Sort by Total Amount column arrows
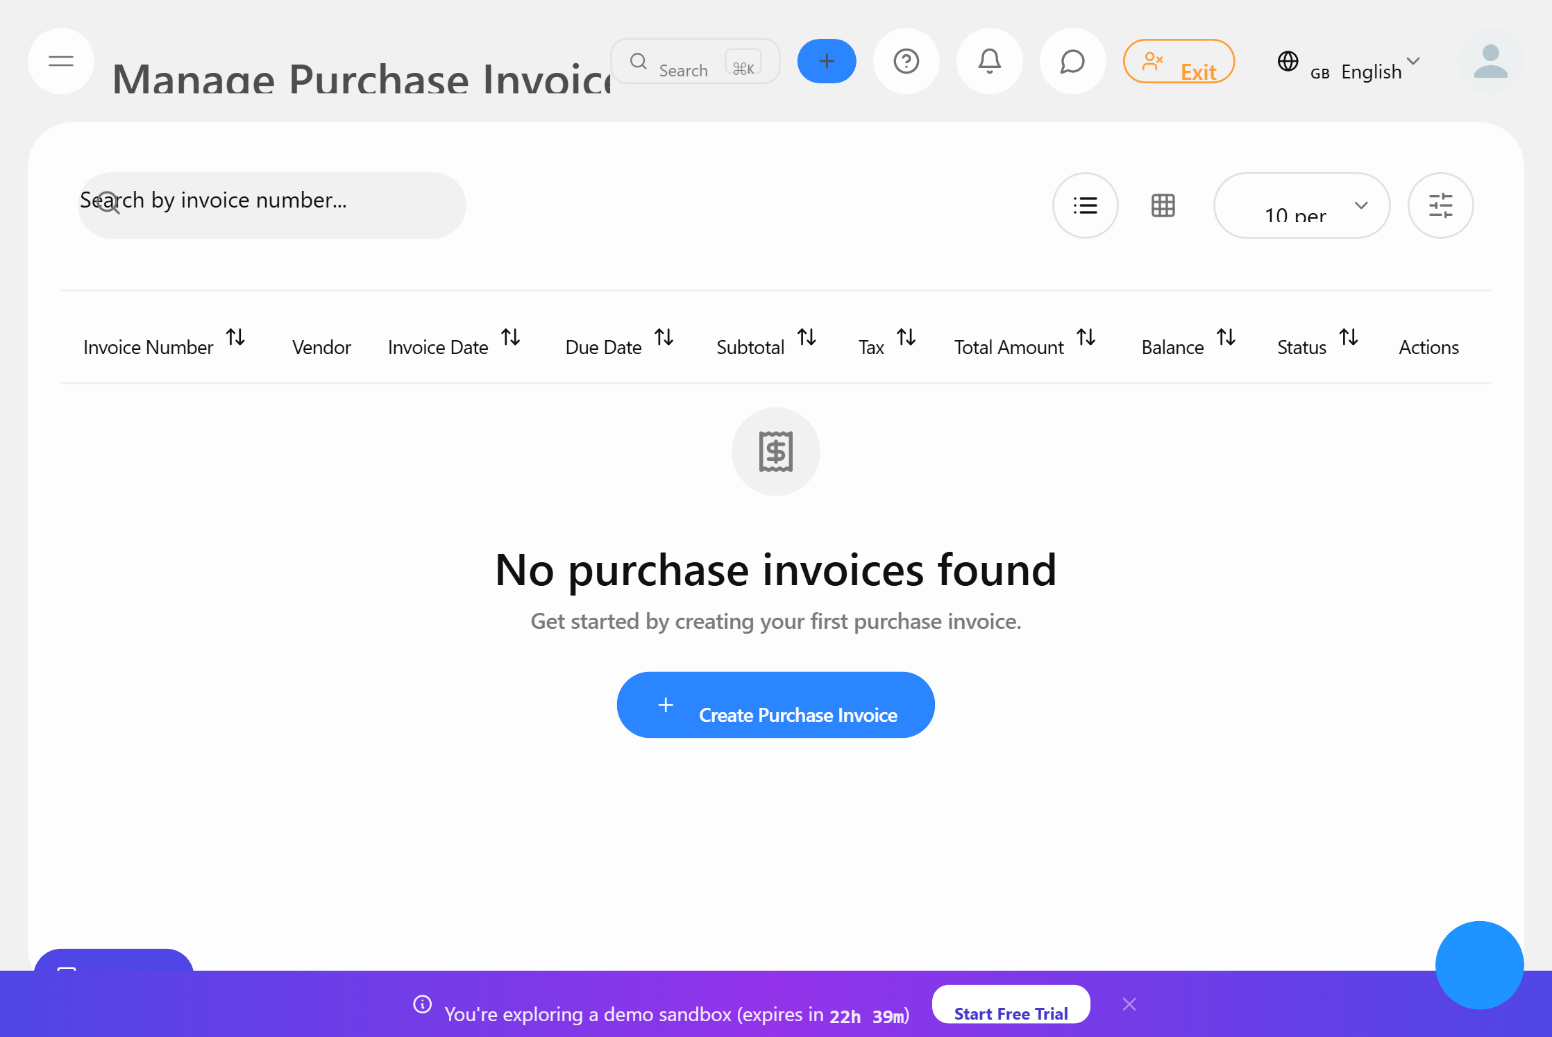 click(1087, 339)
